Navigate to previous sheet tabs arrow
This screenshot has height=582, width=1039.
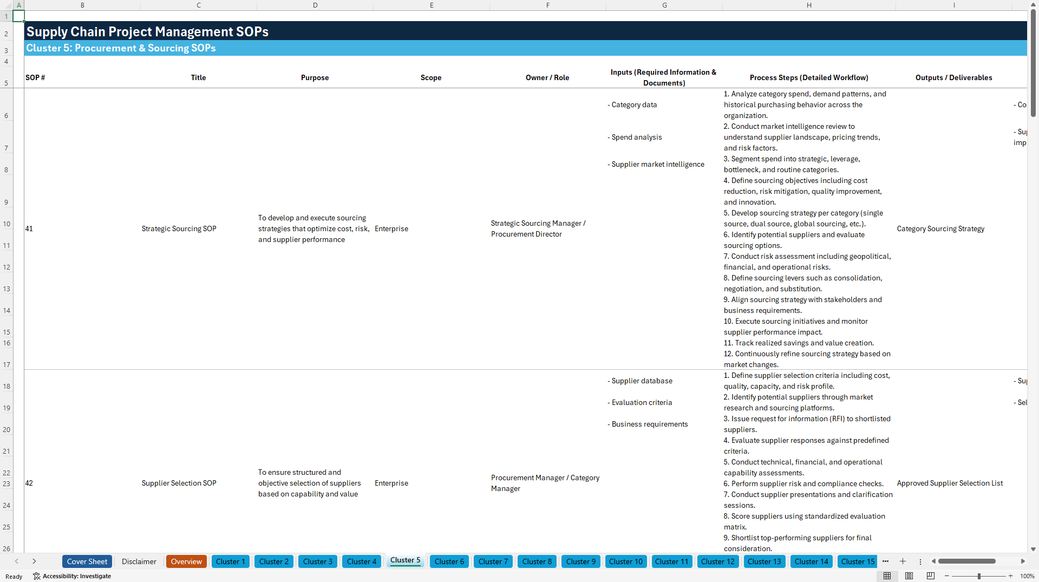pyautogui.click(x=17, y=561)
